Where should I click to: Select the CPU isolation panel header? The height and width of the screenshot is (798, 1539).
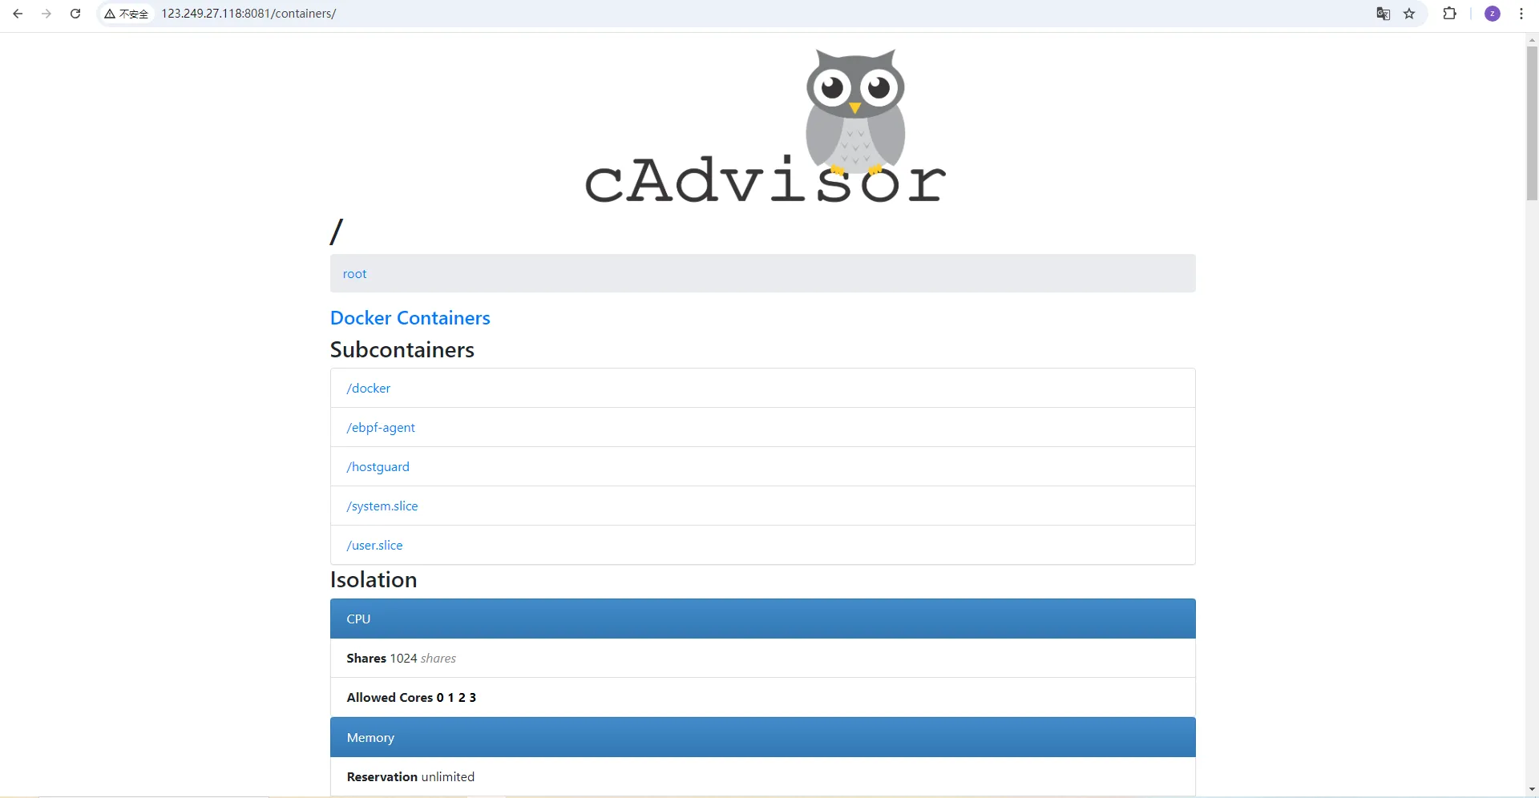click(763, 619)
